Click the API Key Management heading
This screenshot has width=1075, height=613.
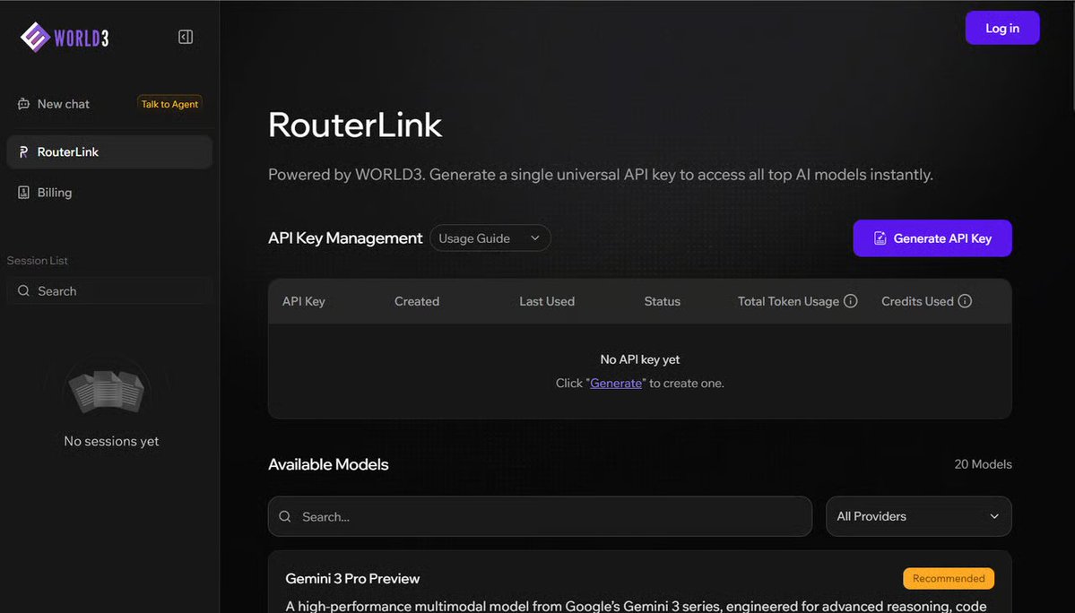point(345,238)
